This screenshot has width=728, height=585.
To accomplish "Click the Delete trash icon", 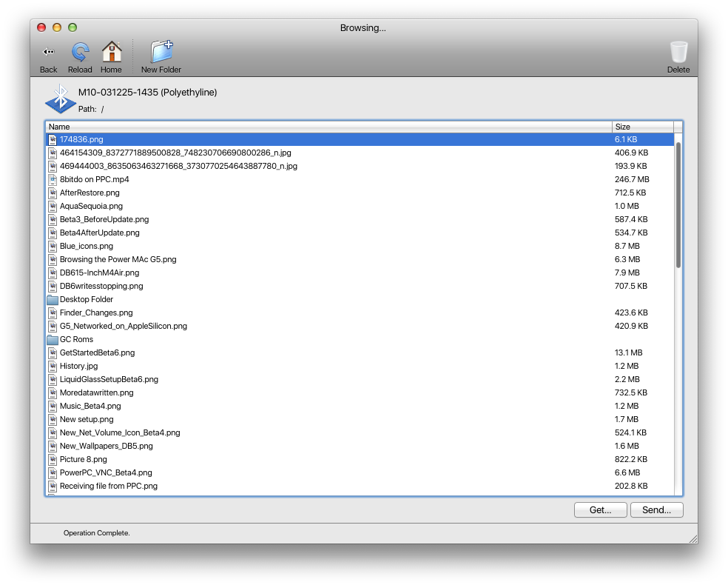I will coord(678,53).
